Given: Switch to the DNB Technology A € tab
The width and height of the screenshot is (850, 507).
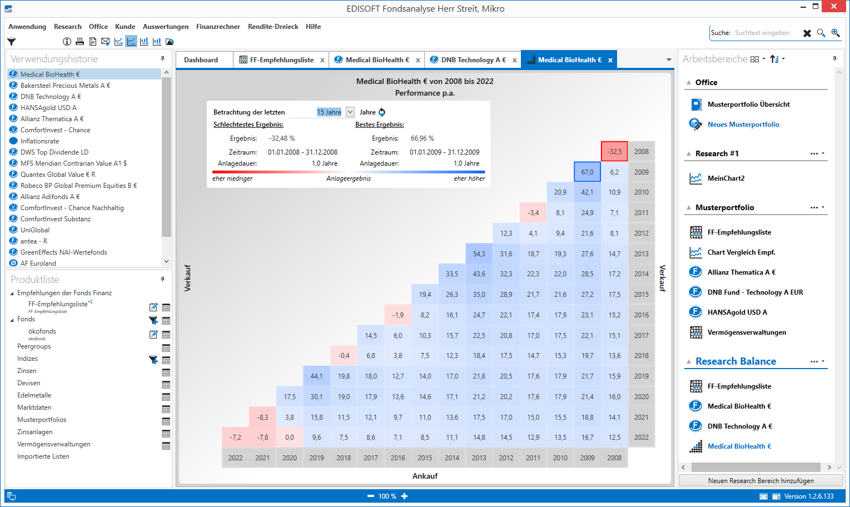Looking at the screenshot, I should 473,60.
